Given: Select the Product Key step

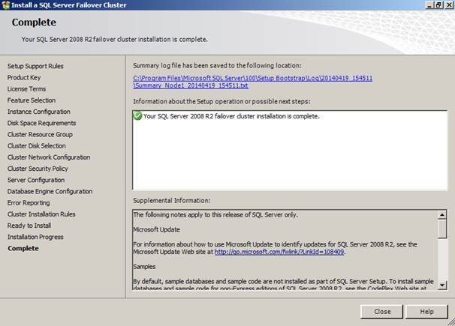Looking at the screenshot, I should click(24, 77).
